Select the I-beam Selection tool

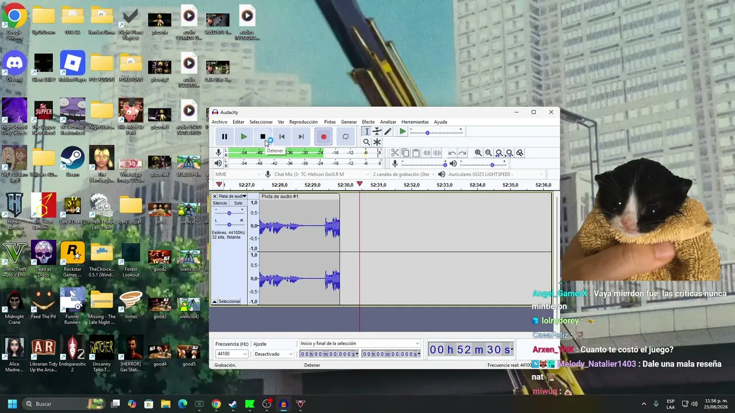[x=366, y=132]
